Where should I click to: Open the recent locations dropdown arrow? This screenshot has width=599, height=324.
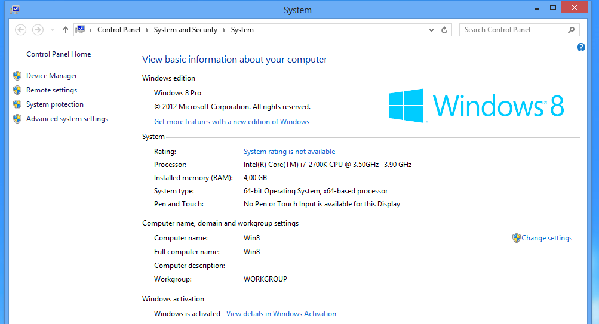tap(52, 30)
